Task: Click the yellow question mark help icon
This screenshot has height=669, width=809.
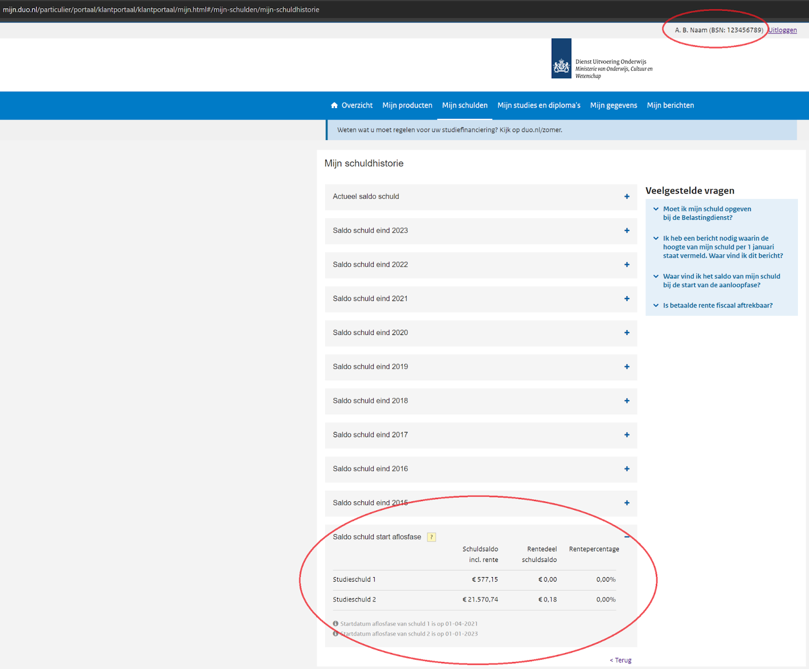Action: pos(431,537)
